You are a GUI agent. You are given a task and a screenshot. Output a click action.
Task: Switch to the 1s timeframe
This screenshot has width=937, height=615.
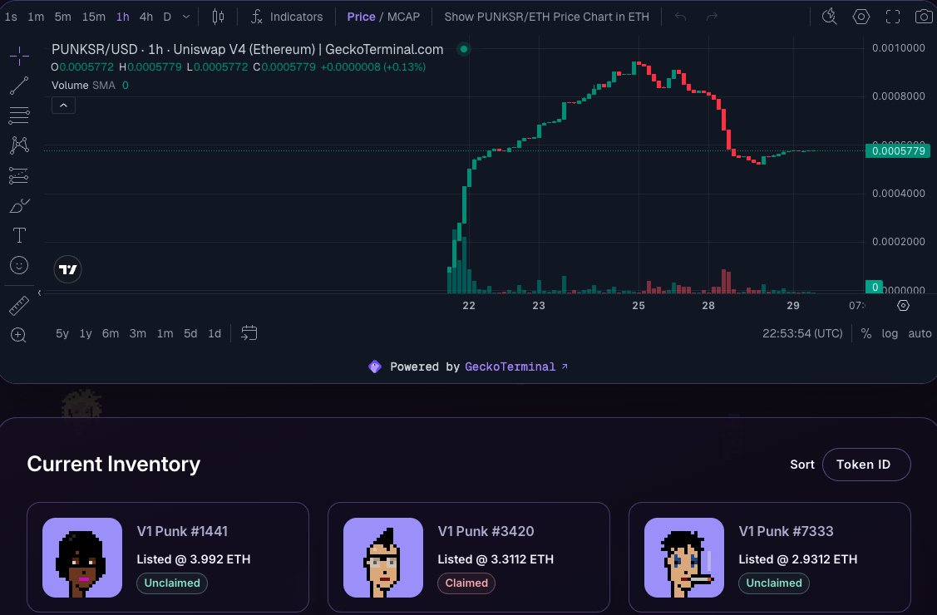coord(11,17)
